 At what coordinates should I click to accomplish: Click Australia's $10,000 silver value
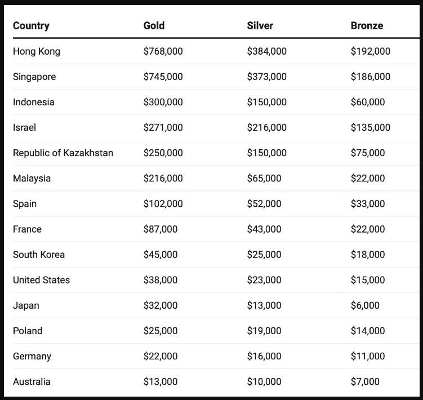(x=264, y=381)
